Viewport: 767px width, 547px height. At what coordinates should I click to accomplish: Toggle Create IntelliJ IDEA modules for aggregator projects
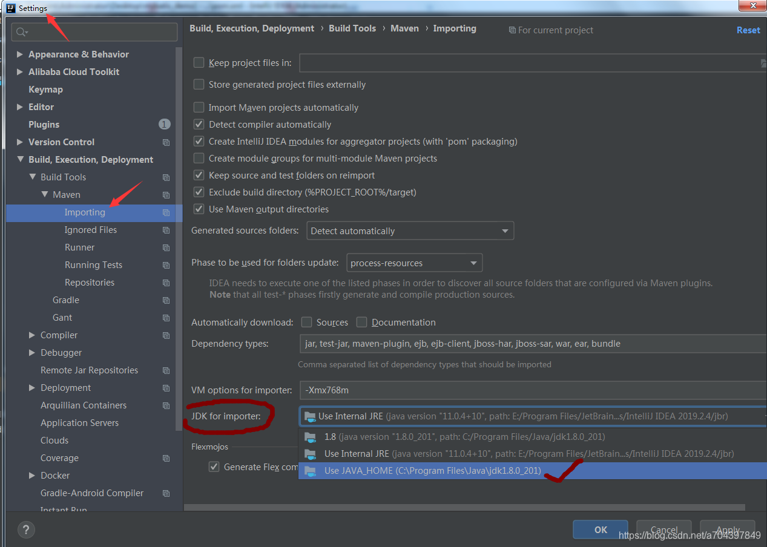[x=199, y=142]
